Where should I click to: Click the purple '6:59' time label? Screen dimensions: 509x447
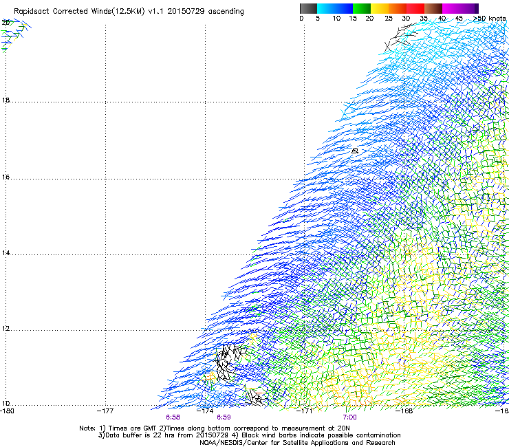click(x=224, y=417)
